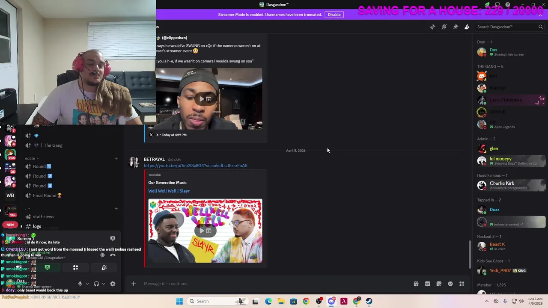Open server icon with 234 badge

point(10,154)
